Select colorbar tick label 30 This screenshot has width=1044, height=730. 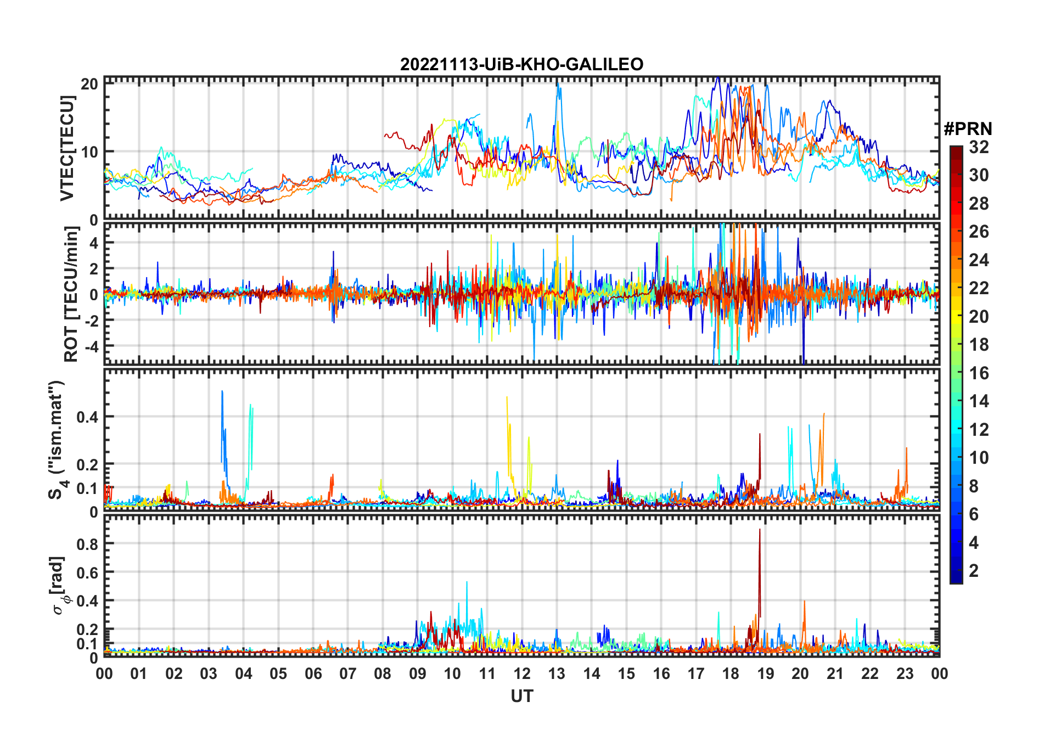[979, 175]
